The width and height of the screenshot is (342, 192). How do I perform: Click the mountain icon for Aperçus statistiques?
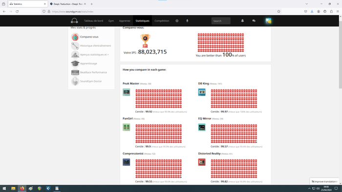coord(75,55)
